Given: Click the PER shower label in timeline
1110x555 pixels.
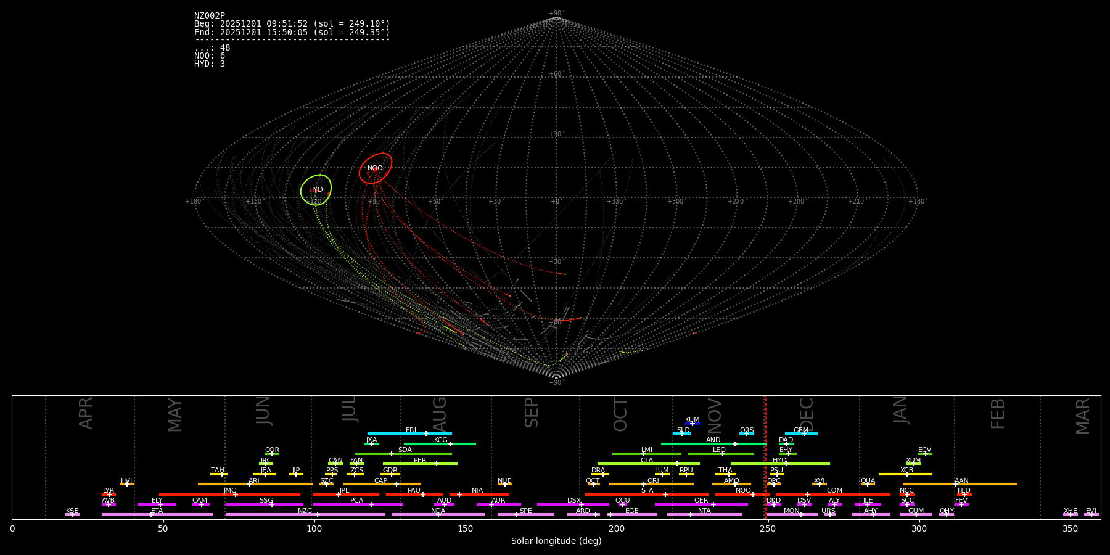Looking at the screenshot, I should coord(420,461).
